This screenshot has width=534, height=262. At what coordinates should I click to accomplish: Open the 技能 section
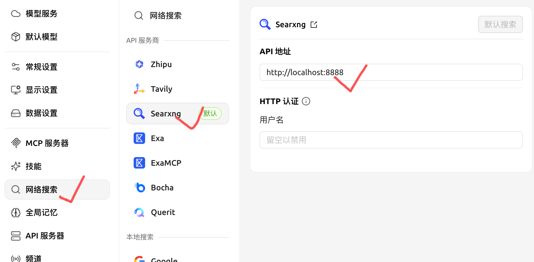[x=57, y=166]
